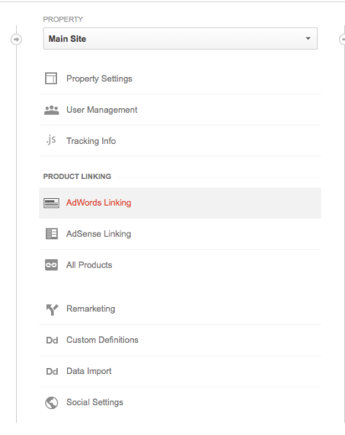Click the Dd icon beside Custom Definitions
This screenshot has height=435, width=345.
(x=52, y=340)
